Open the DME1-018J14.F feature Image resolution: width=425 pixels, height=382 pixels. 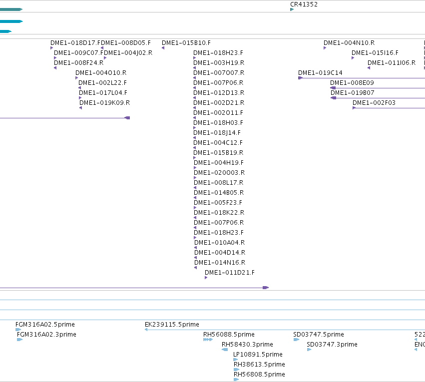click(217, 133)
